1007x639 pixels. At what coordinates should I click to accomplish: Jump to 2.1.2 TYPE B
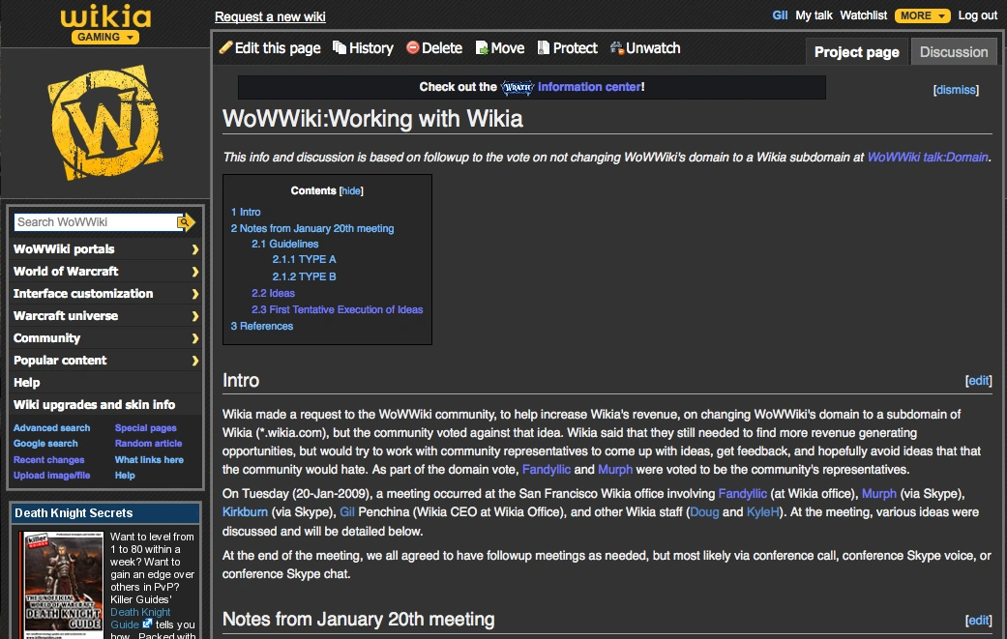pyautogui.click(x=304, y=276)
